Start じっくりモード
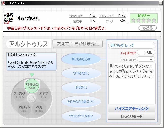Image resolution: width=164 pixels, height=128 pixels. (132, 116)
